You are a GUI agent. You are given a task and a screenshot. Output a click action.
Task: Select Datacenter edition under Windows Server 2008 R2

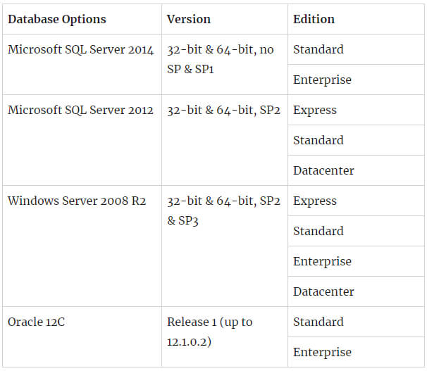pyautogui.click(x=356, y=291)
